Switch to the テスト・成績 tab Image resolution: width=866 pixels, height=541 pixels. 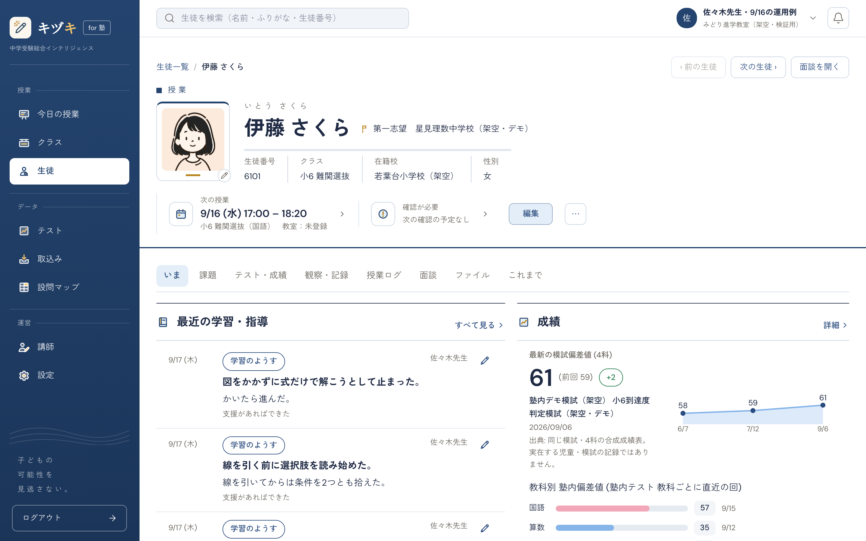click(x=260, y=275)
